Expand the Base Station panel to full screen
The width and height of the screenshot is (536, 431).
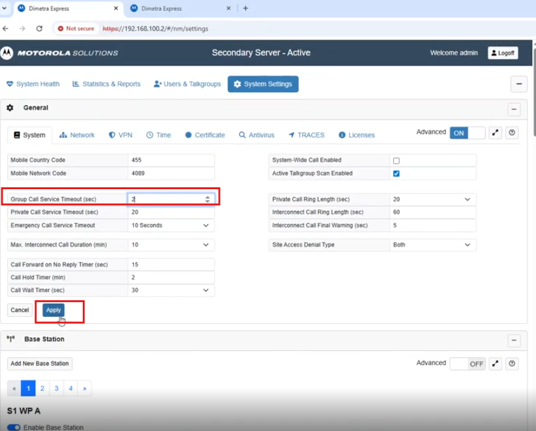(x=496, y=364)
